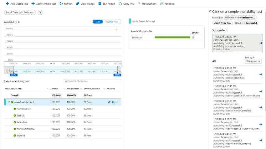This screenshot has width=266, height=149.
Task: Open the SLA Report
Action: (x=107, y=3)
